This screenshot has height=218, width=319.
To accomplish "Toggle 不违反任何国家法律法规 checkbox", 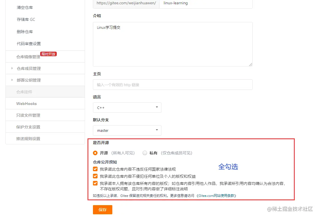I will pos(95,169).
